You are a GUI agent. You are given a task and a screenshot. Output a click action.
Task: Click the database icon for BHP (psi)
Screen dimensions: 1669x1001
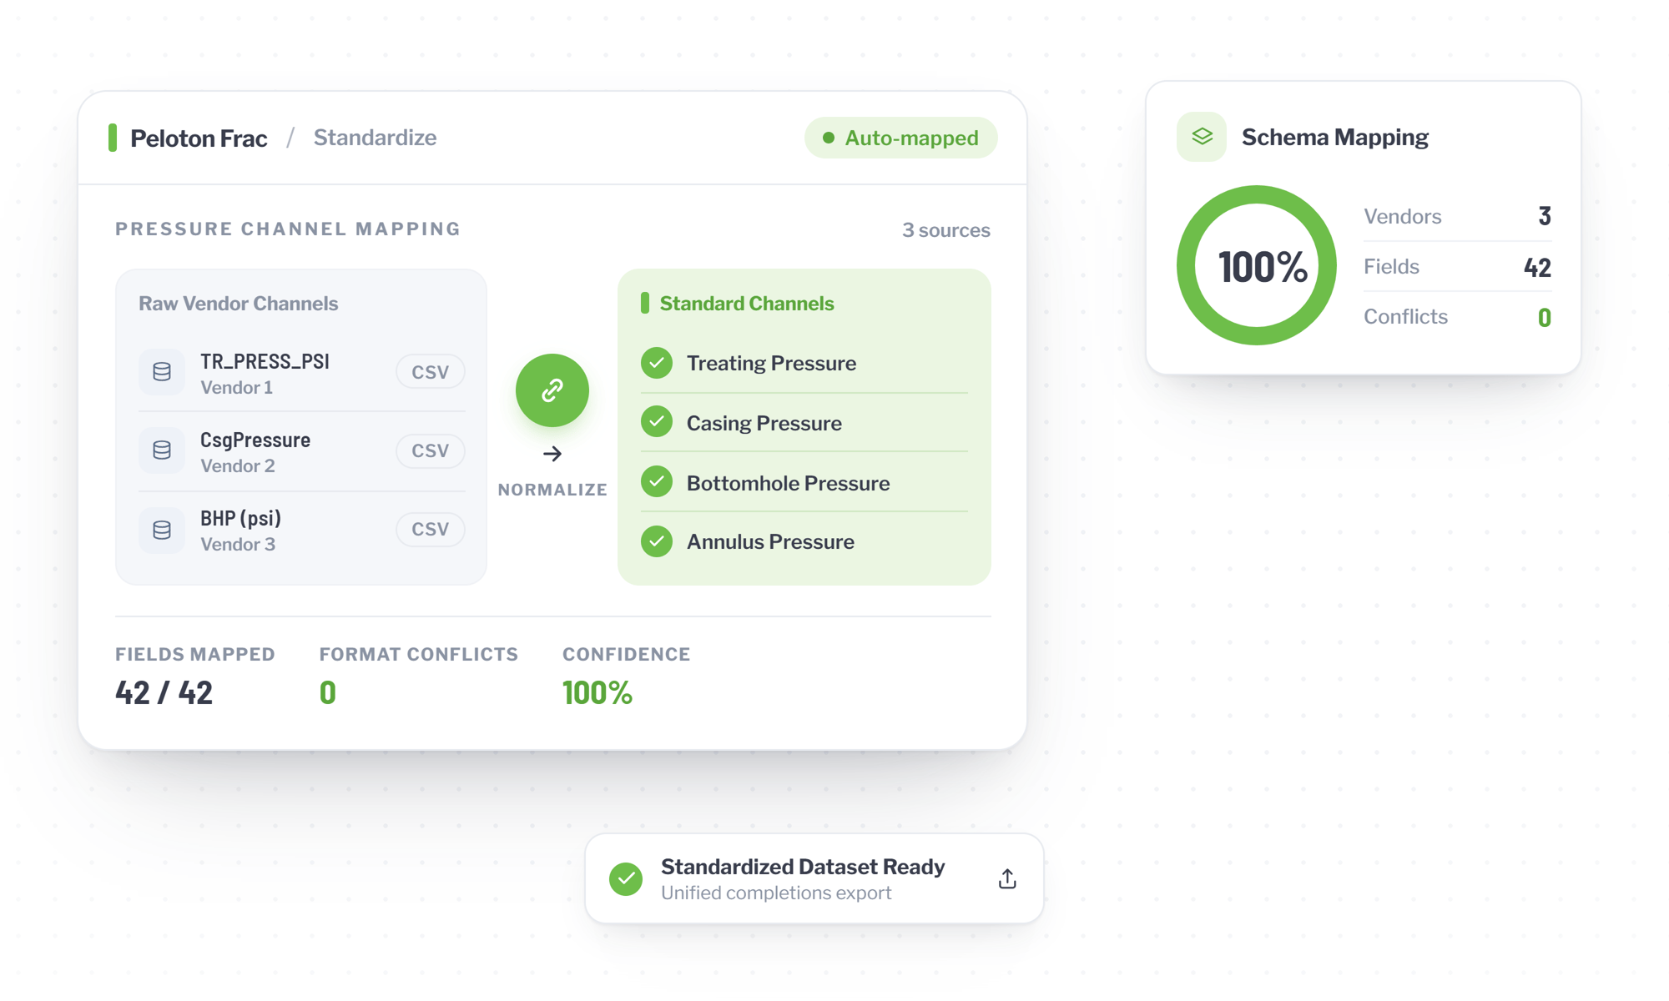(x=162, y=530)
